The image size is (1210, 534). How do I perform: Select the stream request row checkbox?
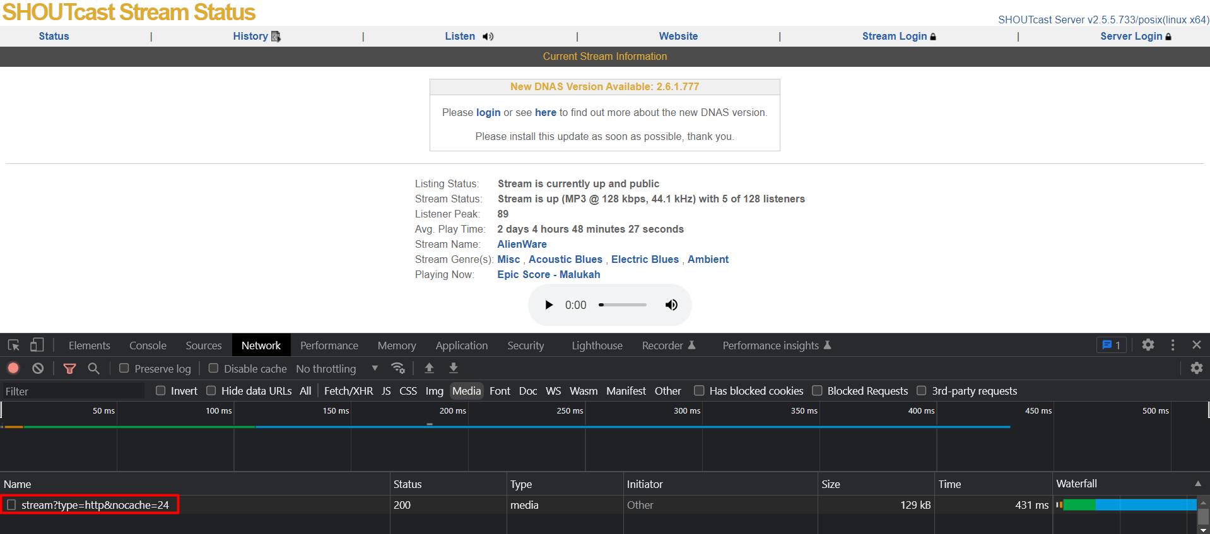(x=11, y=505)
